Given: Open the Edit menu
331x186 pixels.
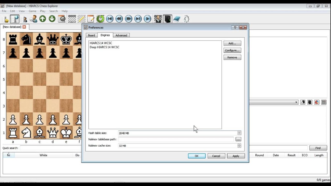Looking at the screenshot, I should click(12, 11).
